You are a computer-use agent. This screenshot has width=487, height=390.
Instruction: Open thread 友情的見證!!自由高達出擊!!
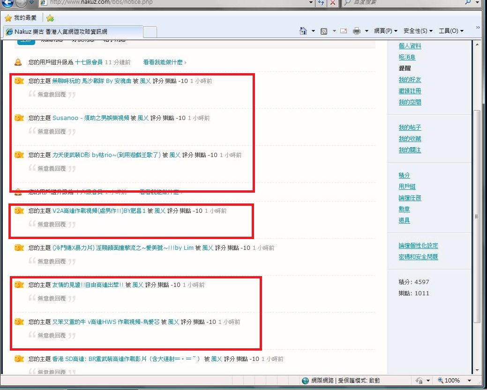coord(88,285)
